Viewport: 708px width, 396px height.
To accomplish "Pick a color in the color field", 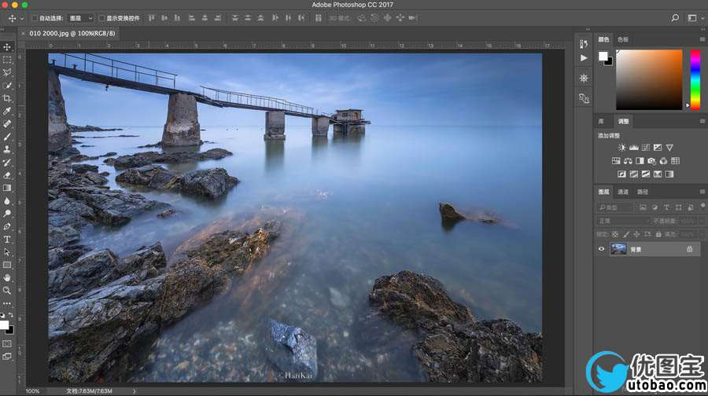I will pyautogui.click(x=649, y=79).
